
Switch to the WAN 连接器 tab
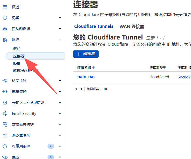tap(132, 27)
